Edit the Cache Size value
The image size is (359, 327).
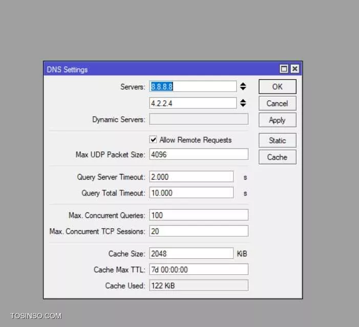[x=191, y=253]
